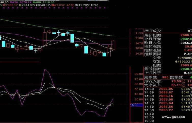Screen dimensions: 192x123
Task: Click the 2075 price axis label
Action: (139, 43)
